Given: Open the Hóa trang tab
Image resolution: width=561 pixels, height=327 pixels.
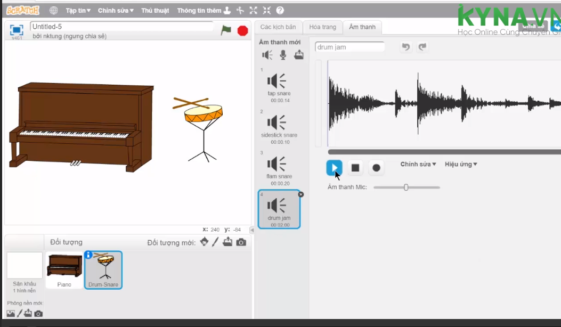Looking at the screenshot, I should click(x=323, y=27).
